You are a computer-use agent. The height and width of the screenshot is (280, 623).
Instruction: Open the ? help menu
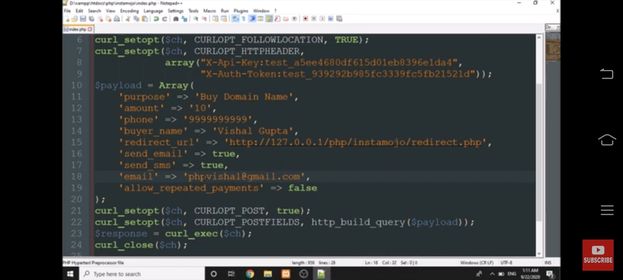coord(275,11)
